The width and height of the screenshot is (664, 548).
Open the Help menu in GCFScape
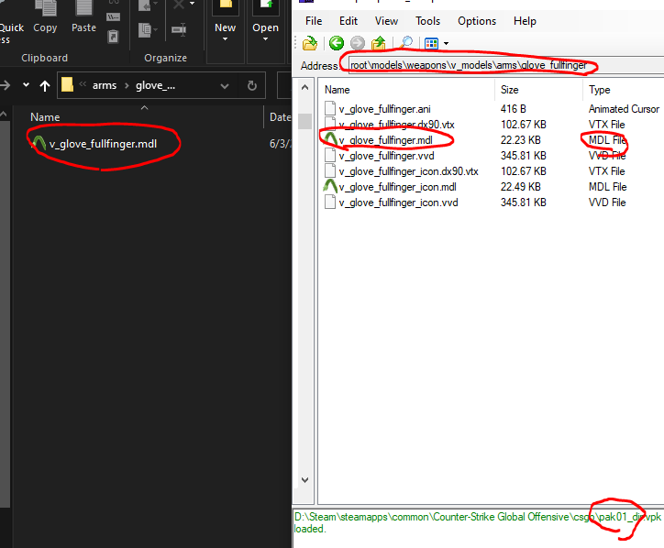[x=525, y=21]
